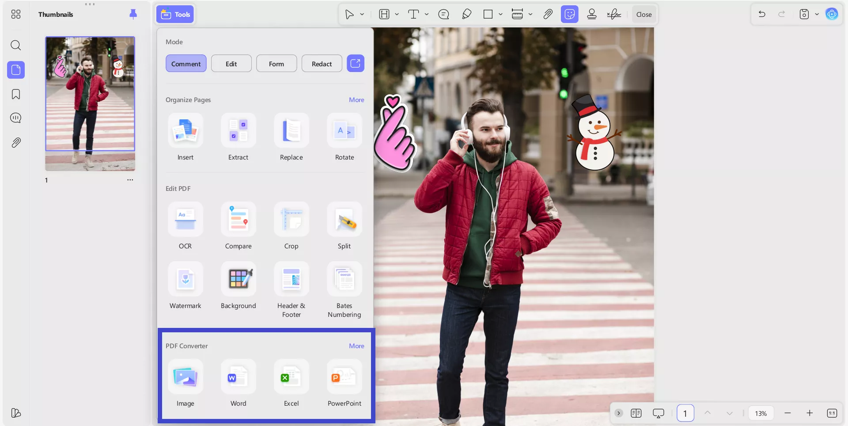The width and height of the screenshot is (848, 426).
Task: Click the OCR tool icon
Action: [x=185, y=219]
